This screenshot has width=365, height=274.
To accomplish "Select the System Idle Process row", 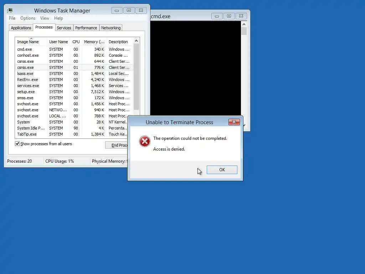I will (x=71, y=128).
